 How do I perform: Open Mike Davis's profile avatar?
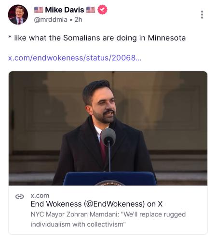pyautogui.click(x=18, y=14)
